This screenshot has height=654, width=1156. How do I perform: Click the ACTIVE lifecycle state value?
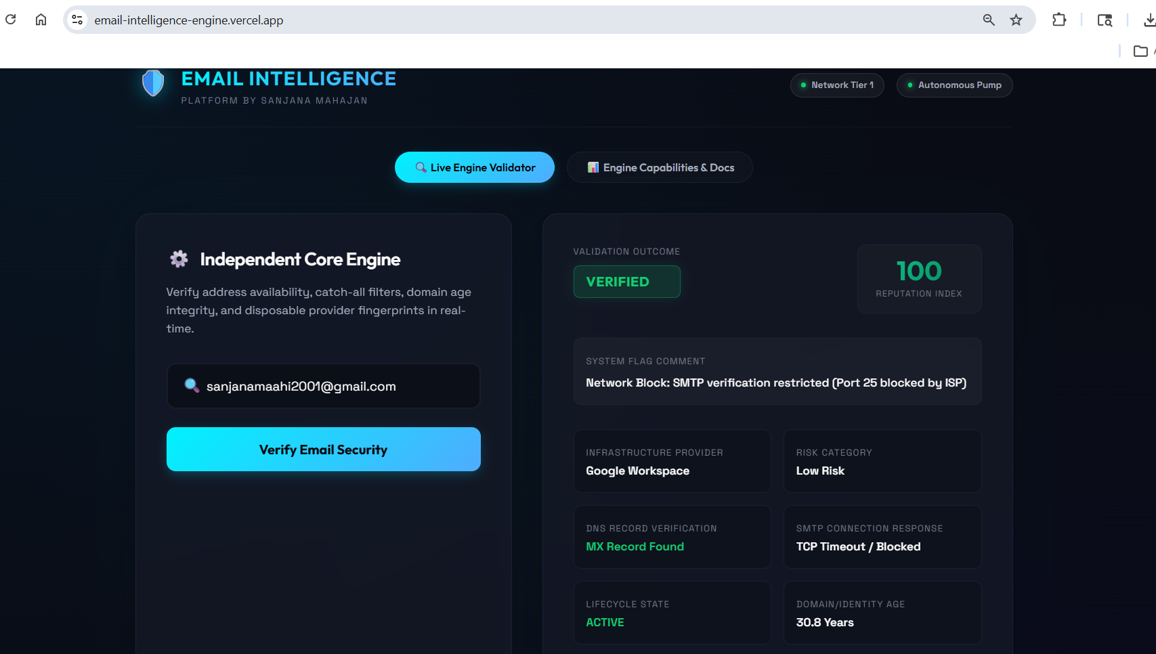coord(605,622)
